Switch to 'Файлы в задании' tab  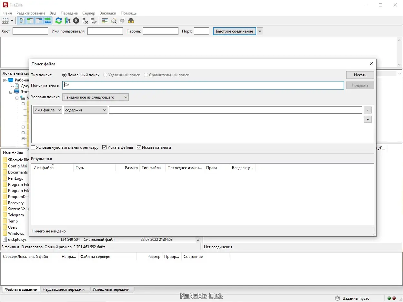pos(21,289)
